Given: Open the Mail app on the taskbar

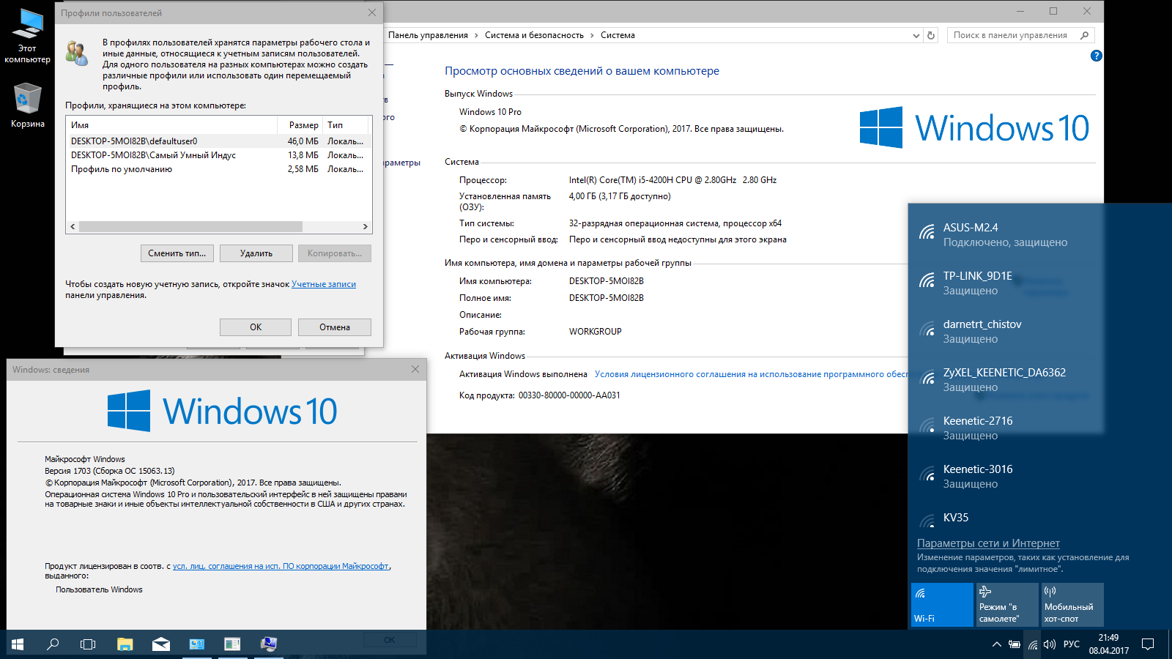Looking at the screenshot, I should pyautogui.click(x=161, y=644).
